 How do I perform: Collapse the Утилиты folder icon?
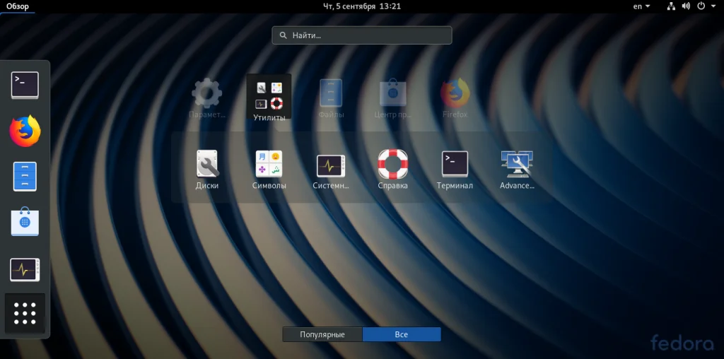(269, 98)
